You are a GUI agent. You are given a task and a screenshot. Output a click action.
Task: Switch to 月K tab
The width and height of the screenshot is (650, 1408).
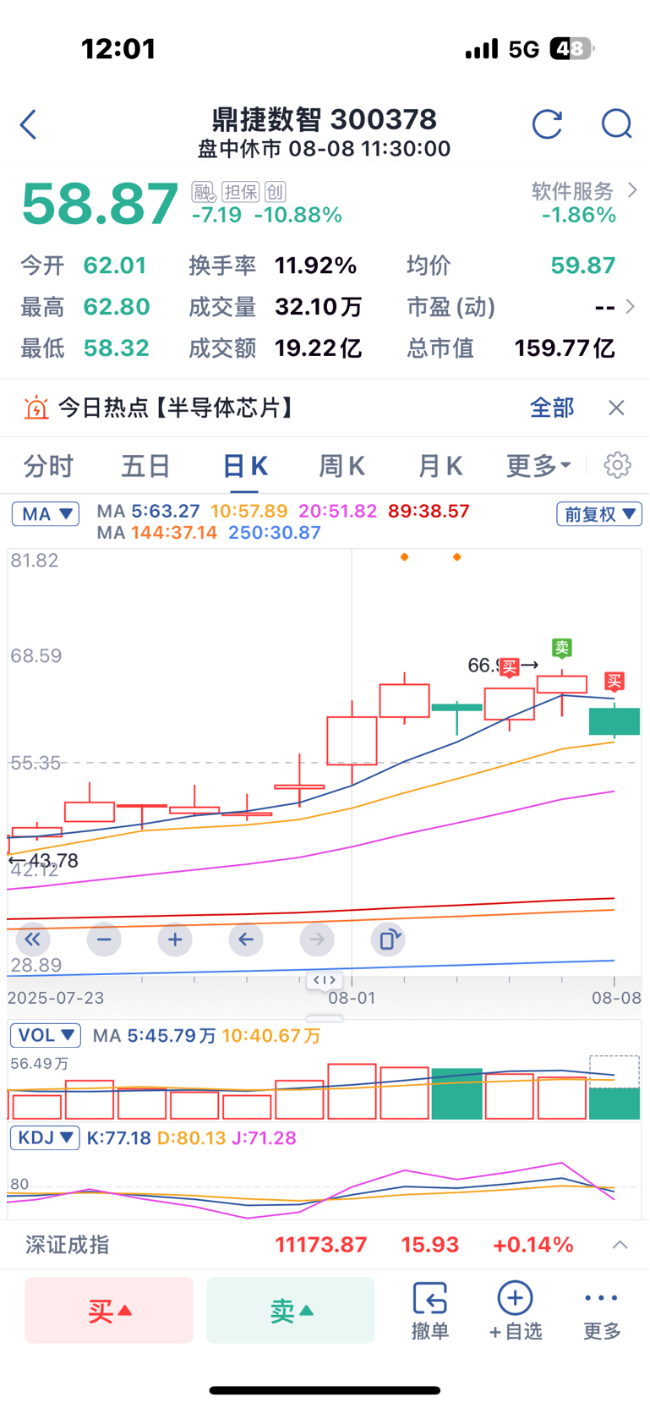pyautogui.click(x=440, y=466)
